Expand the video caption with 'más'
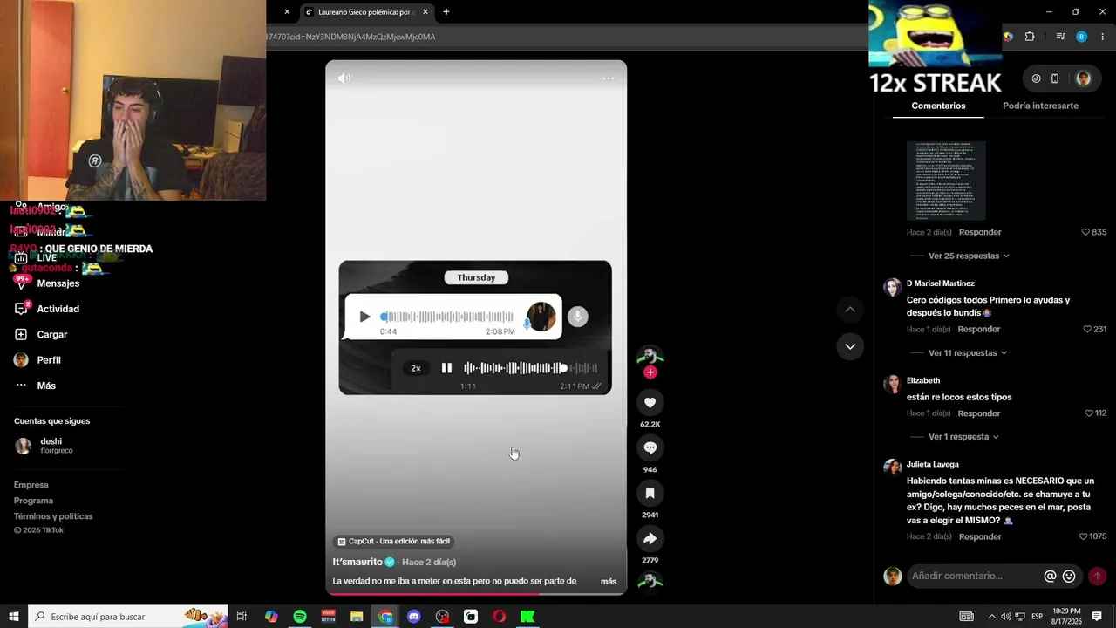The width and height of the screenshot is (1116, 628). (x=609, y=582)
